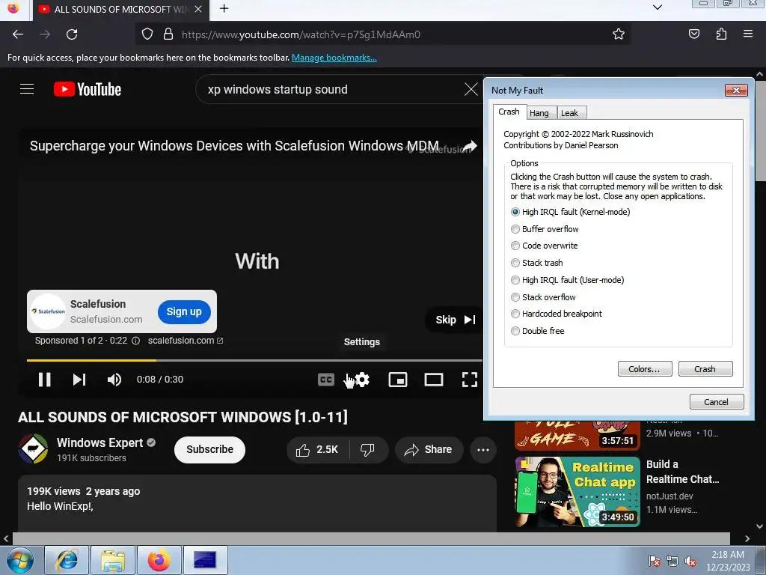Seek on the yellow video progress bar
This screenshot has width=766, height=575.
pyautogui.click(x=254, y=360)
